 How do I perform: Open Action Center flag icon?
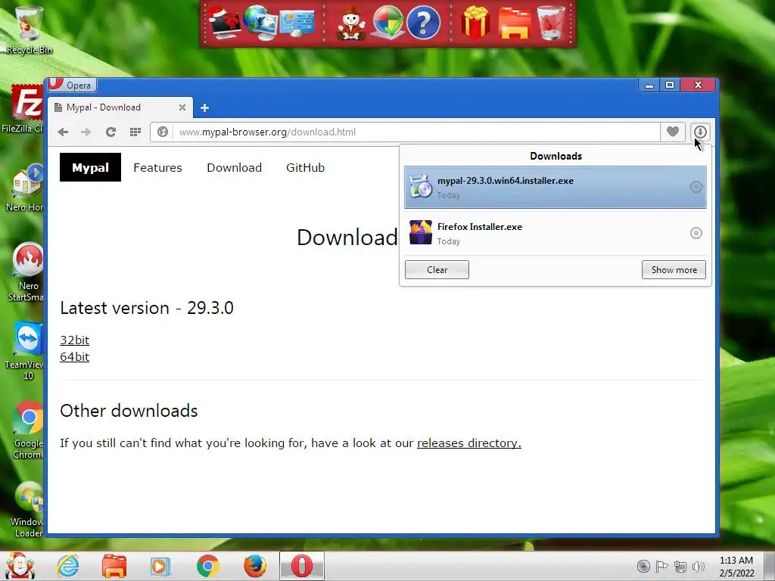[661, 566]
